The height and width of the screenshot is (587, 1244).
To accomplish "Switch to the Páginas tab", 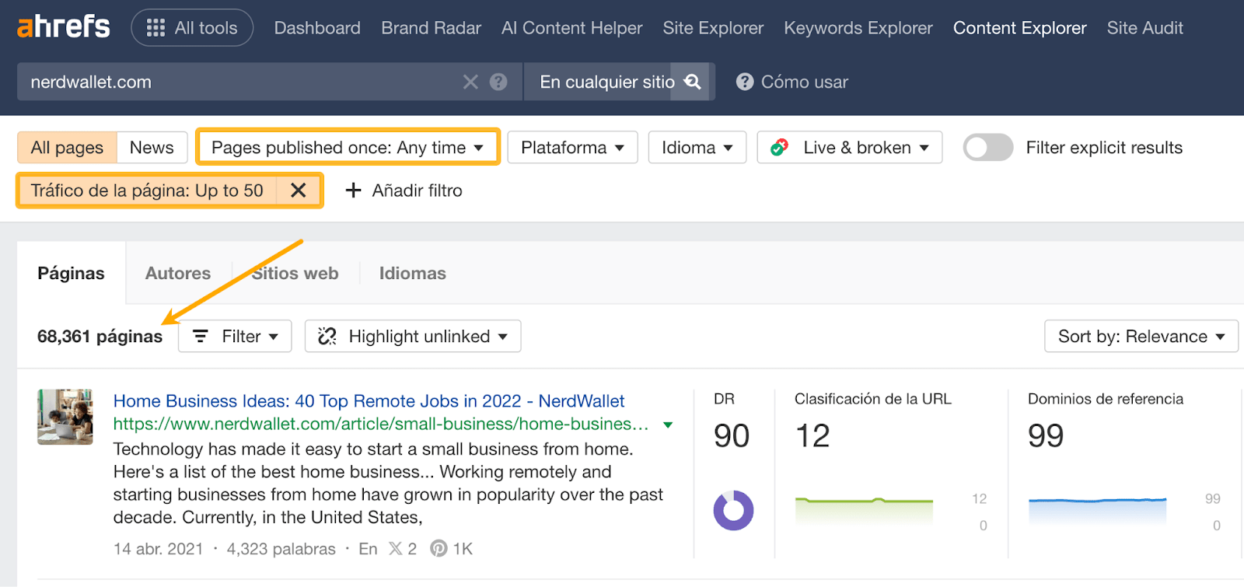I will tap(71, 273).
